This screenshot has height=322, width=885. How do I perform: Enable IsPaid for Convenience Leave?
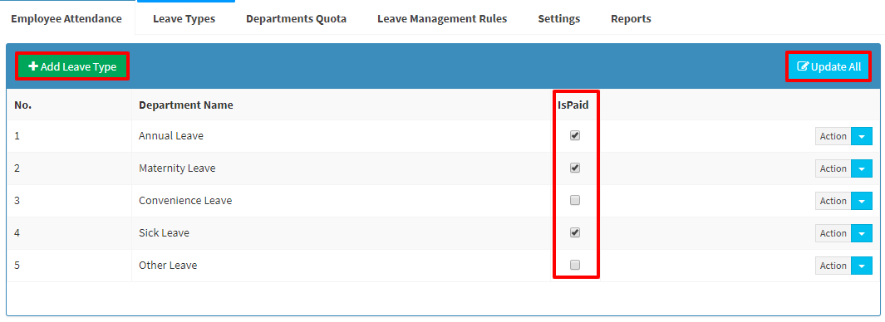574,200
